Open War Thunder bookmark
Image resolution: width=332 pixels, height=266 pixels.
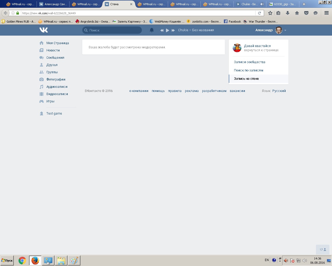click(261, 22)
